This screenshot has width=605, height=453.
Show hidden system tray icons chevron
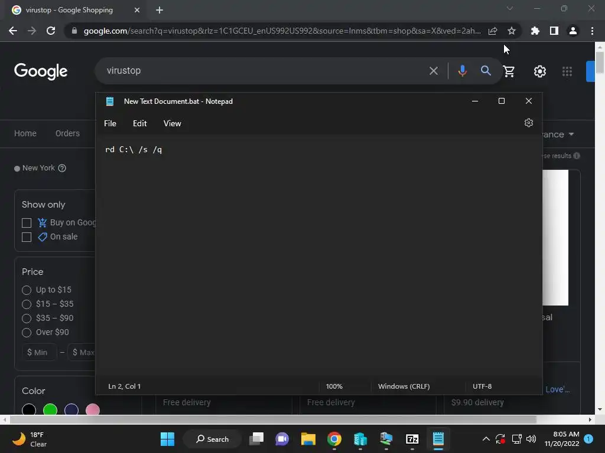(486, 439)
